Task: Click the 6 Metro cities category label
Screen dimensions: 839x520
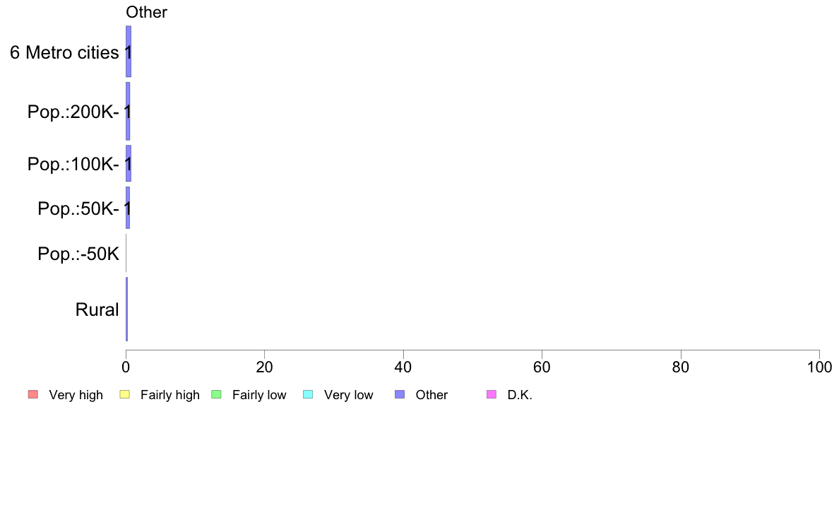Action: click(64, 52)
